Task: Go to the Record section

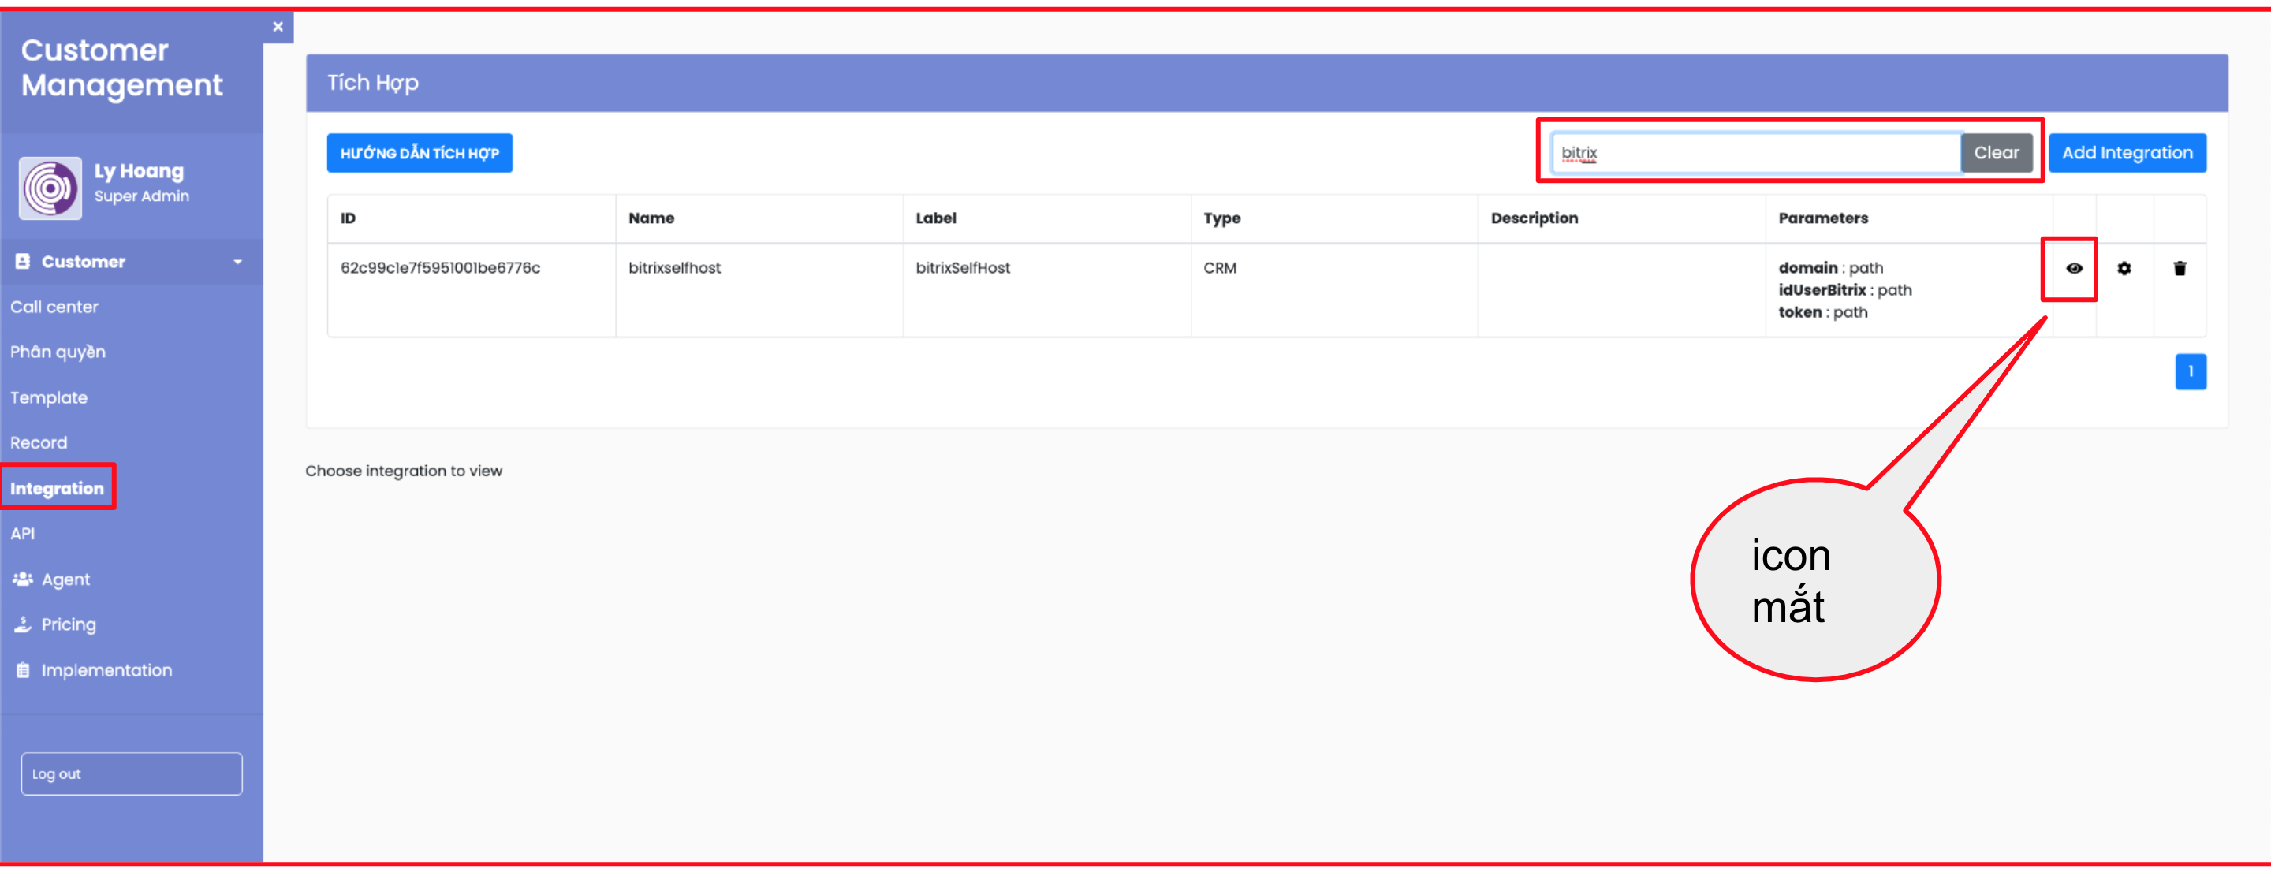Action: (x=39, y=442)
